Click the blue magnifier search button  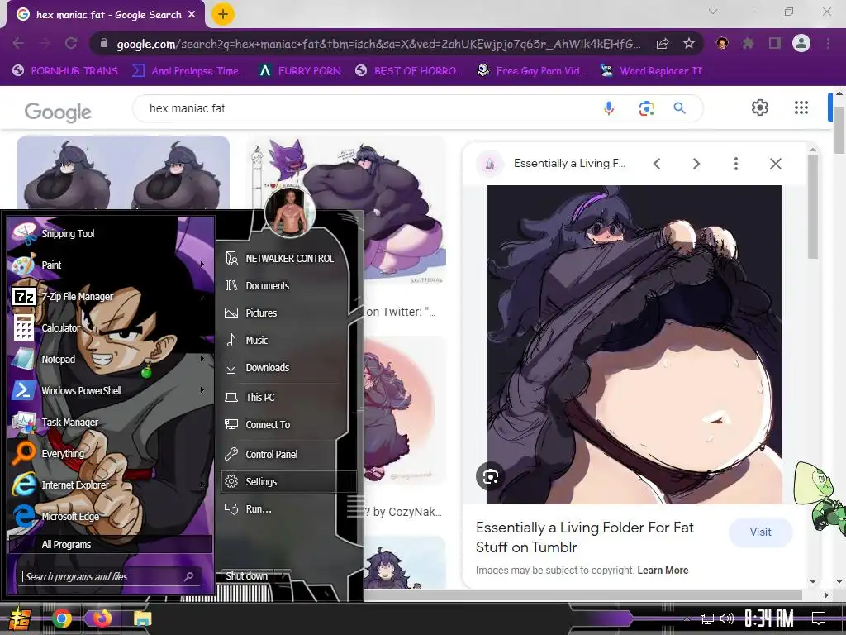[x=680, y=108]
